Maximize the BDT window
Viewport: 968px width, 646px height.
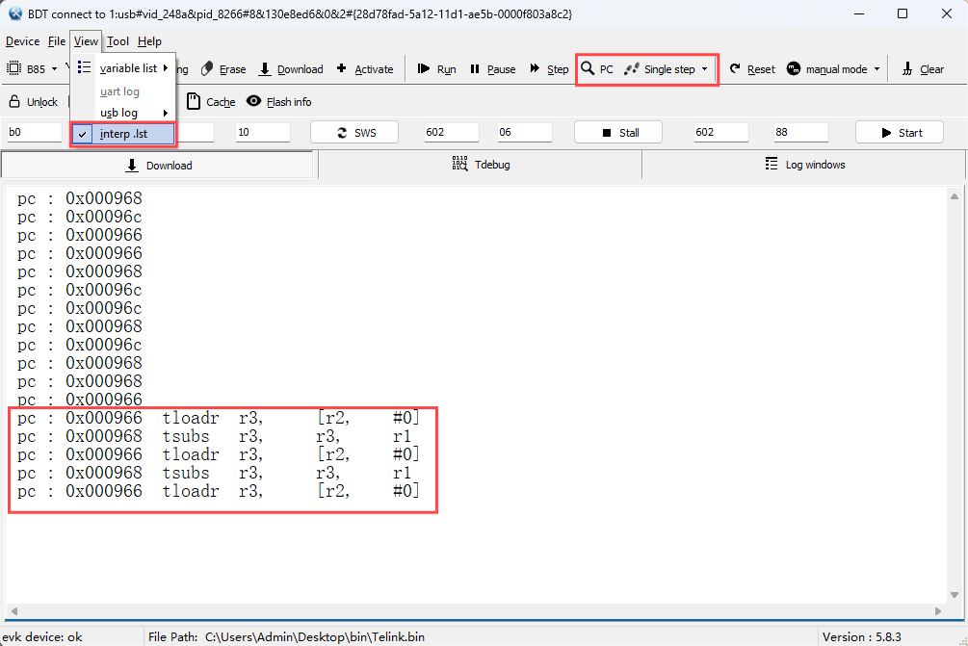903,13
